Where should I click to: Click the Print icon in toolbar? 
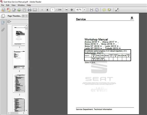(x=29, y=10)
